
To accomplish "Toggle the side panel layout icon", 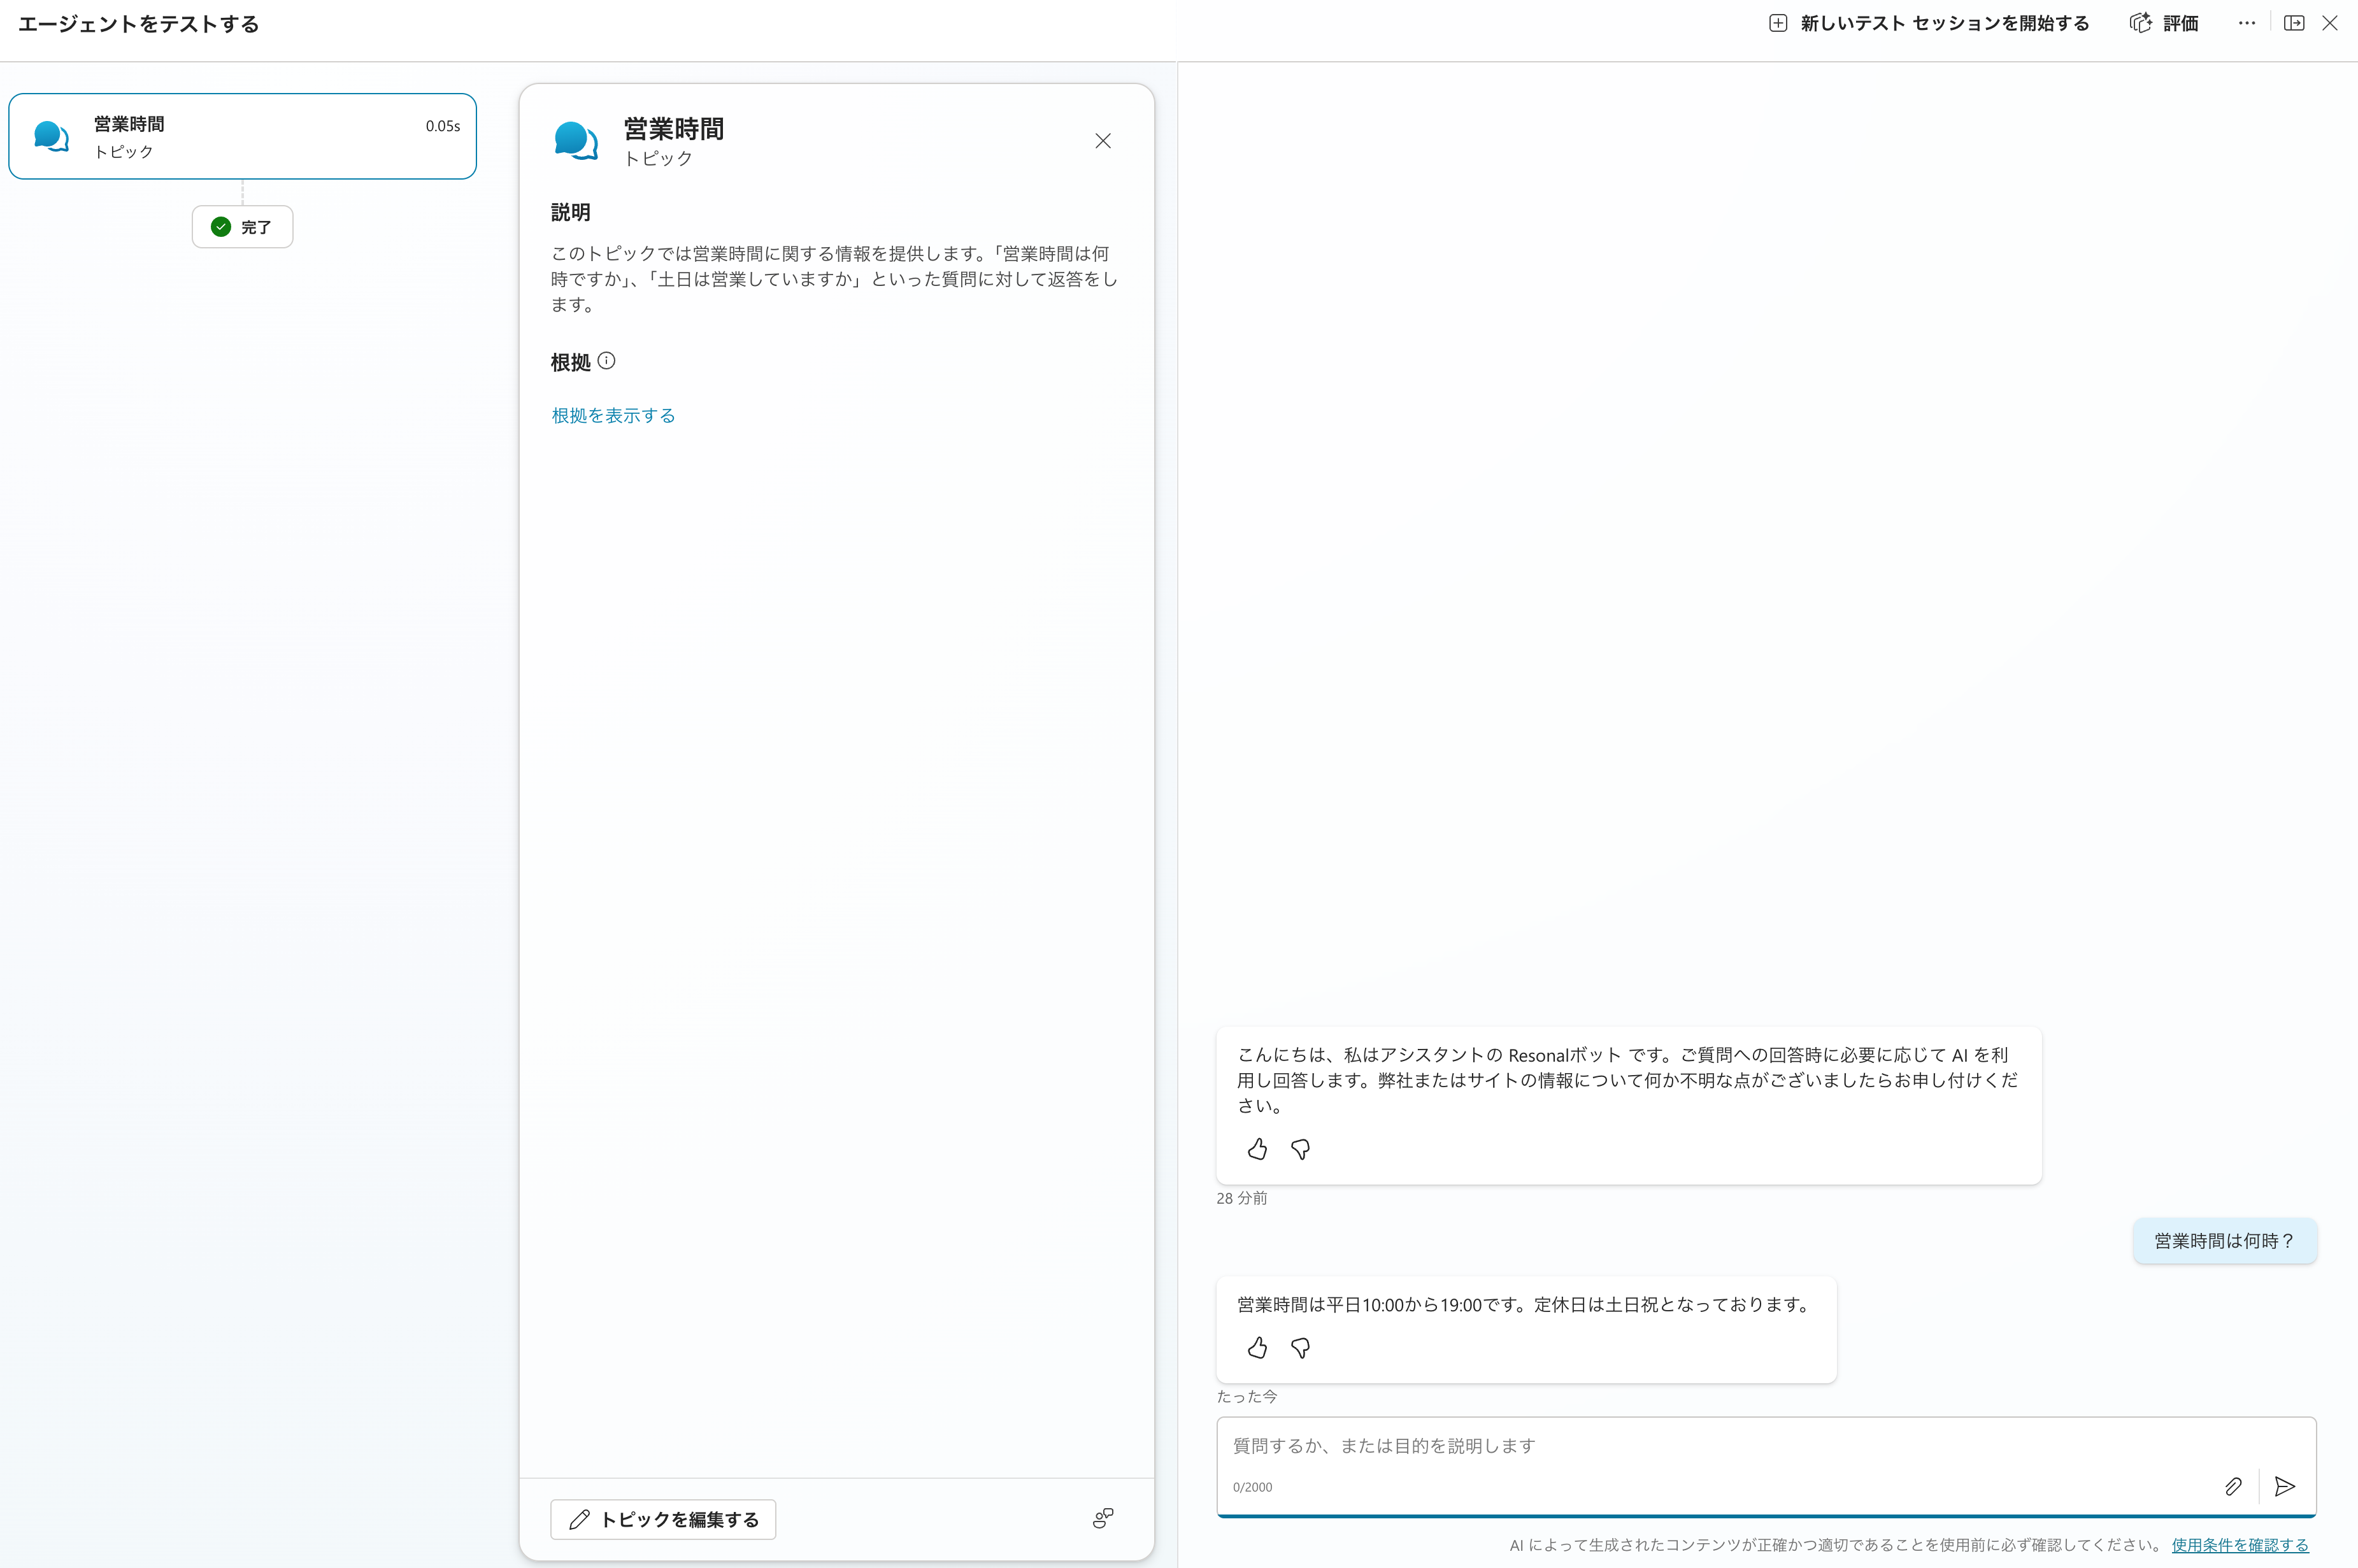I will coord(2294,23).
